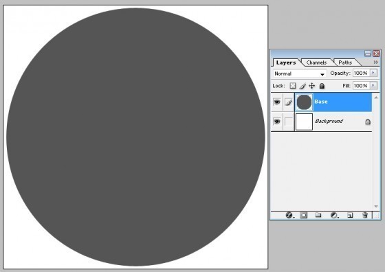The image size is (385, 272).
Task: Click the Add layer style icon
Action: point(289,216)
